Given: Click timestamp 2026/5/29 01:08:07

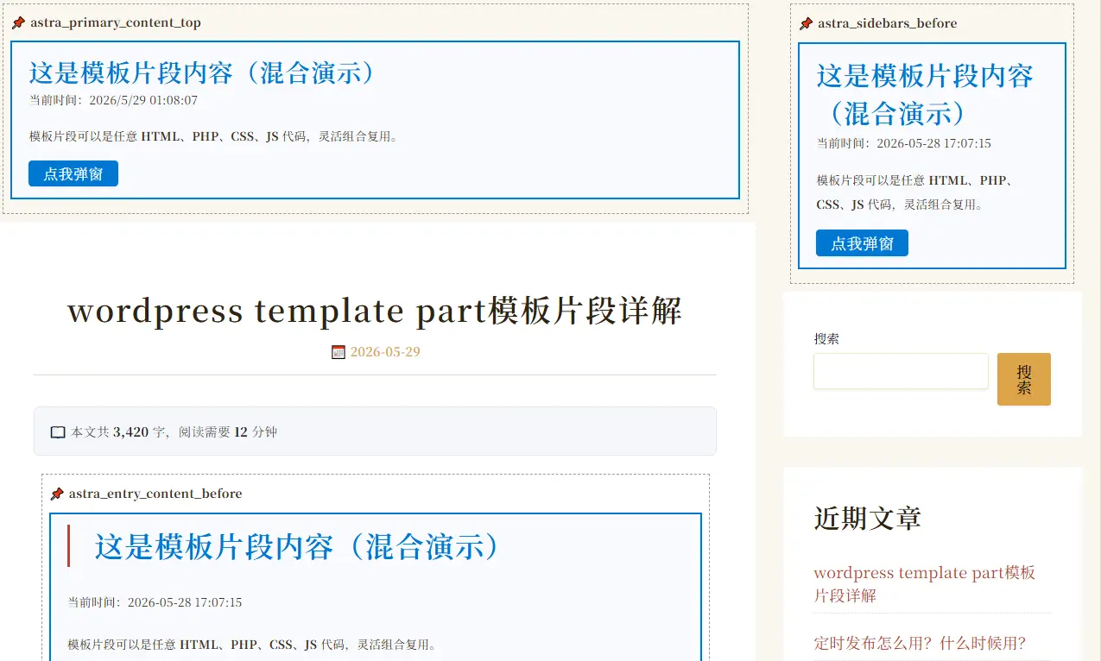Looking at the screenshot, I should click(143, 101).
